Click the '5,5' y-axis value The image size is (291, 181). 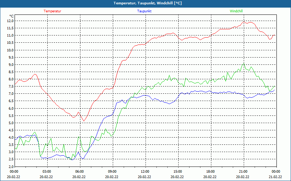pos(11,115)
